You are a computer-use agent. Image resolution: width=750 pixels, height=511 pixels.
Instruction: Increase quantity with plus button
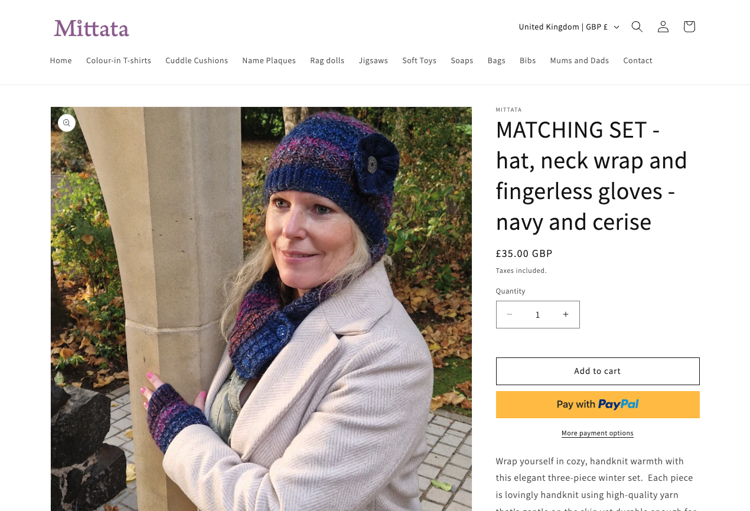coord(565,315)
